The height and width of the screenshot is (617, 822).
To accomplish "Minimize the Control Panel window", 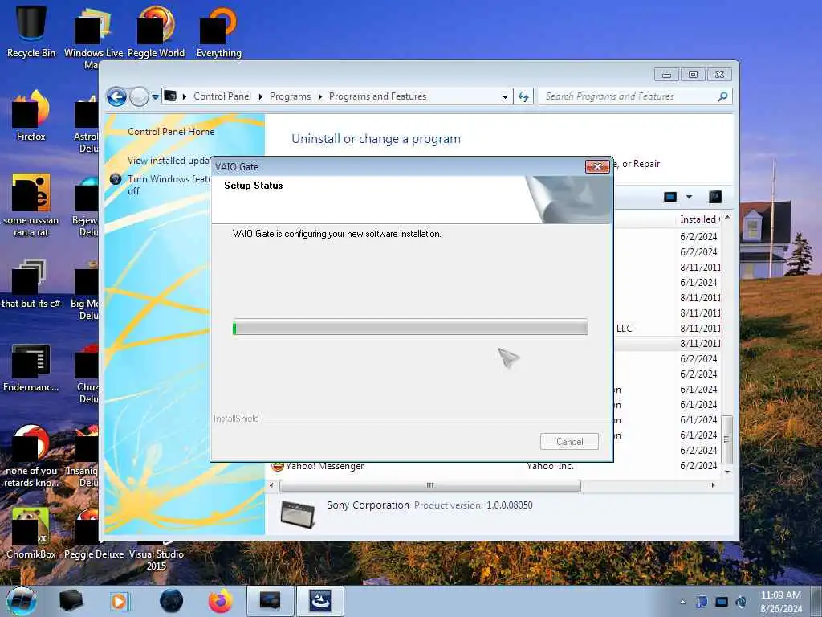I will pyautogui.click(x=666, y=75).
